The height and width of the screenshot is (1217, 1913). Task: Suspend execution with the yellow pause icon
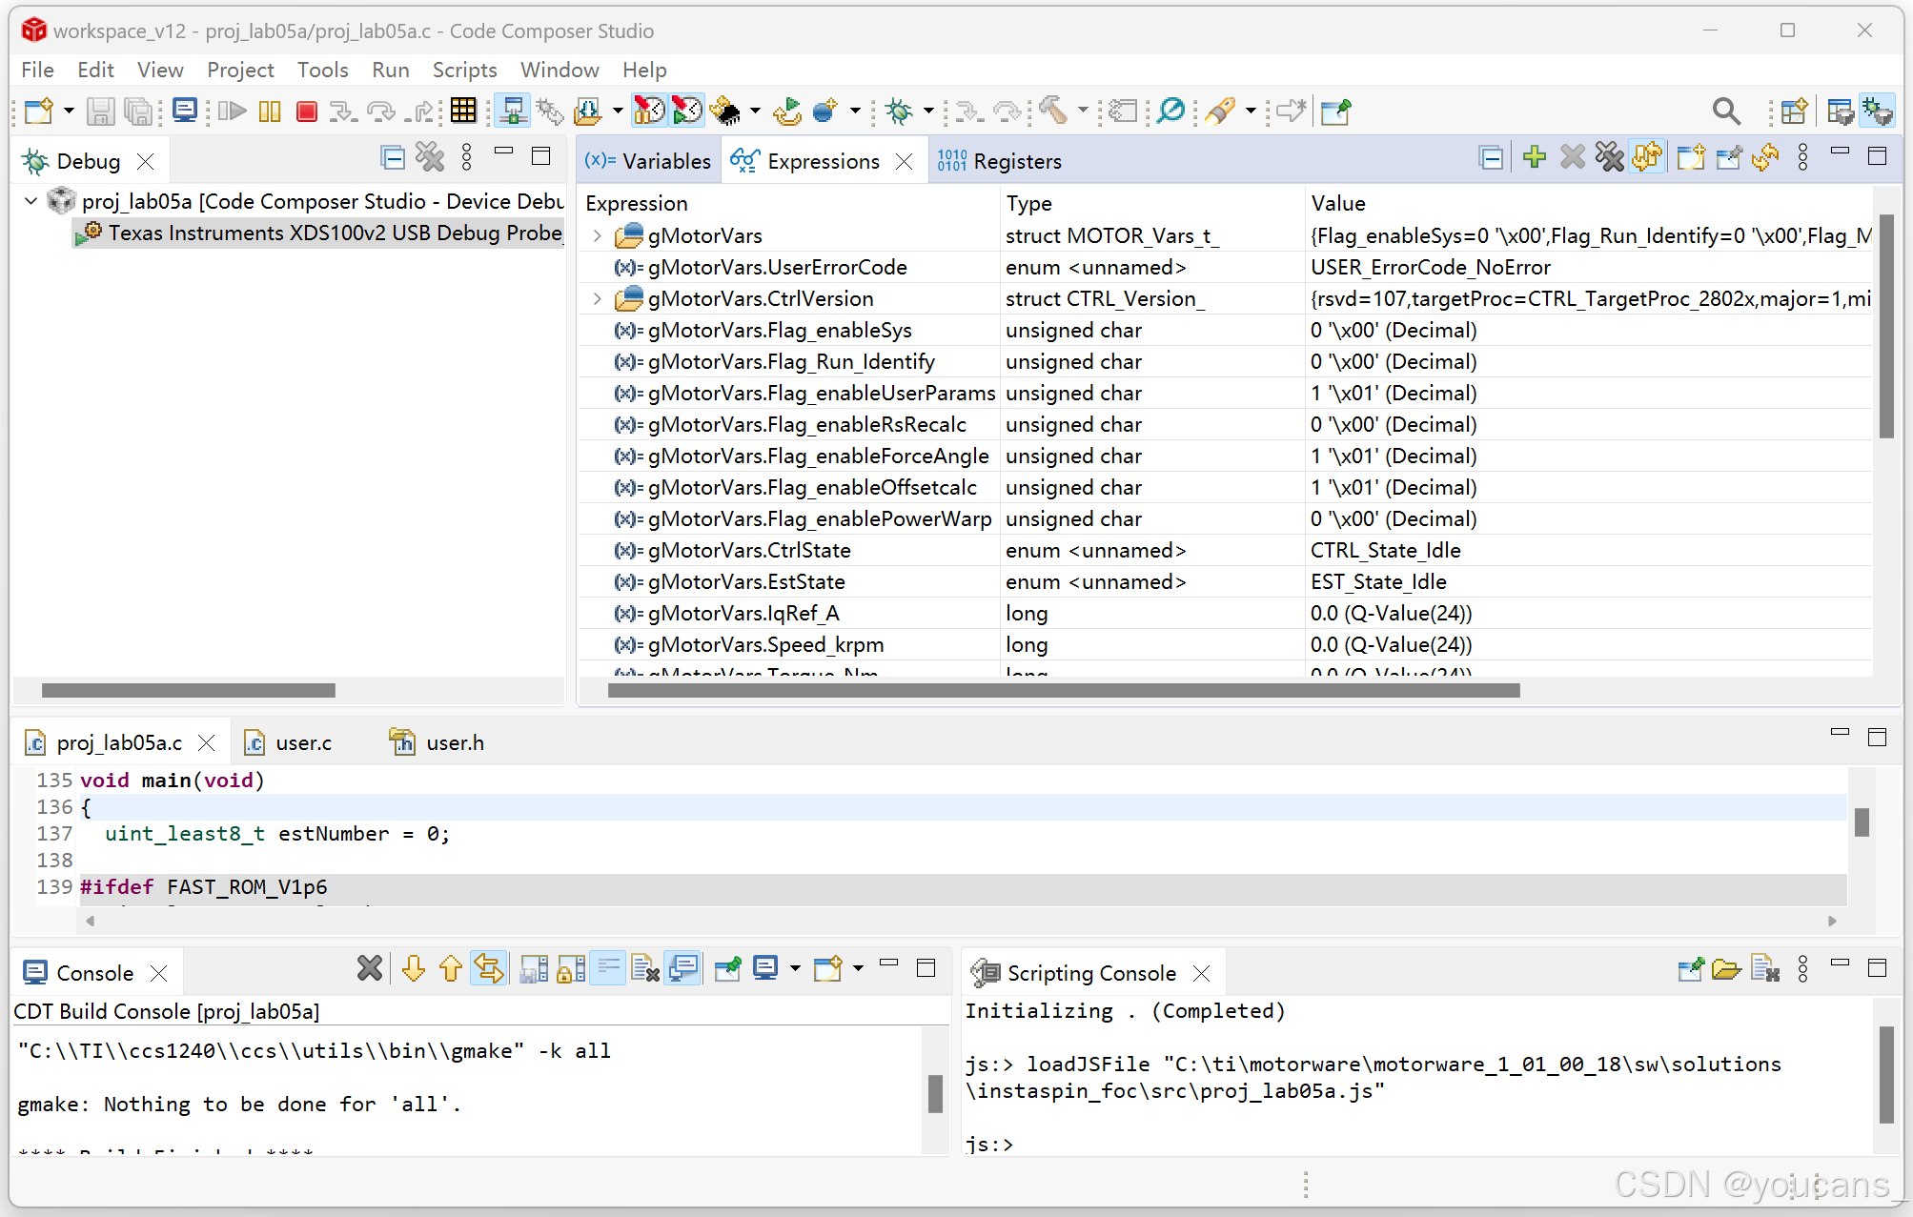coord(270,112)
